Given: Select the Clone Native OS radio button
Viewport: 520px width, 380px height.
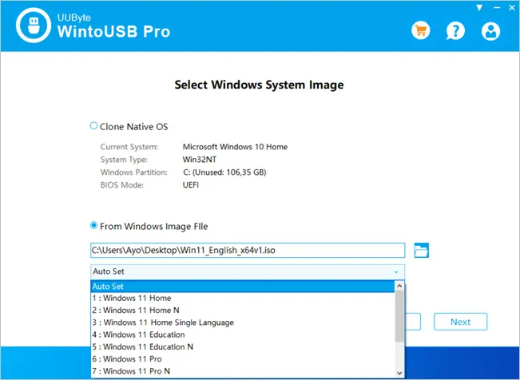Looking at the screenshot, I should point(93,126).
